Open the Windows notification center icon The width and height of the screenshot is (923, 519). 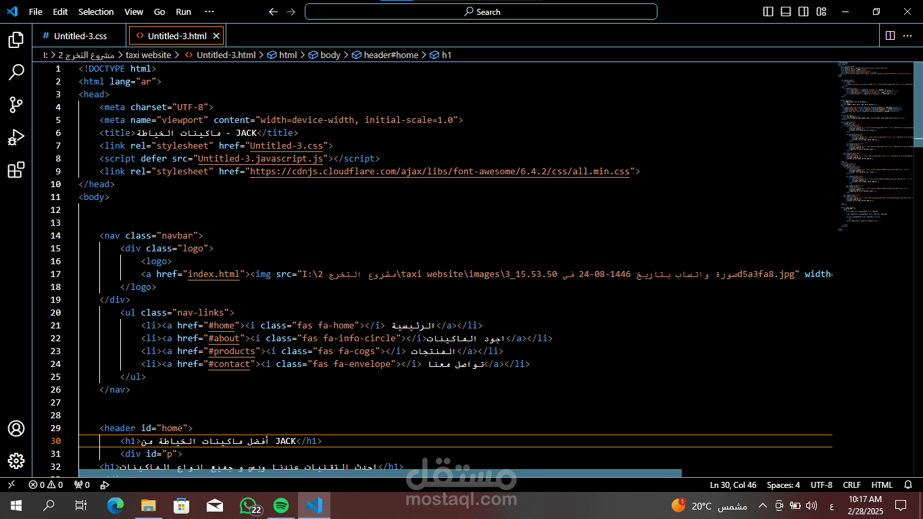[x=901, y=505]
